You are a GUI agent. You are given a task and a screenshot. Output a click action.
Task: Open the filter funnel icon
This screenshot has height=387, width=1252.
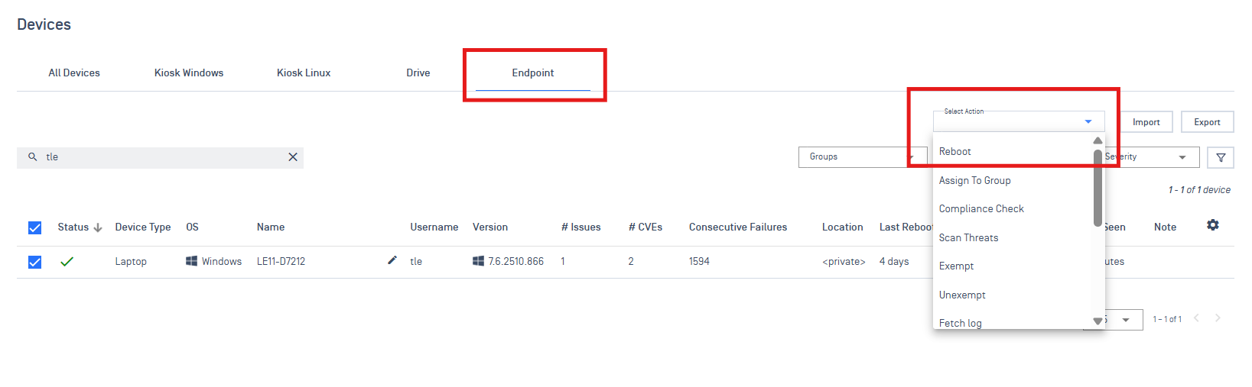[1221, 157]
